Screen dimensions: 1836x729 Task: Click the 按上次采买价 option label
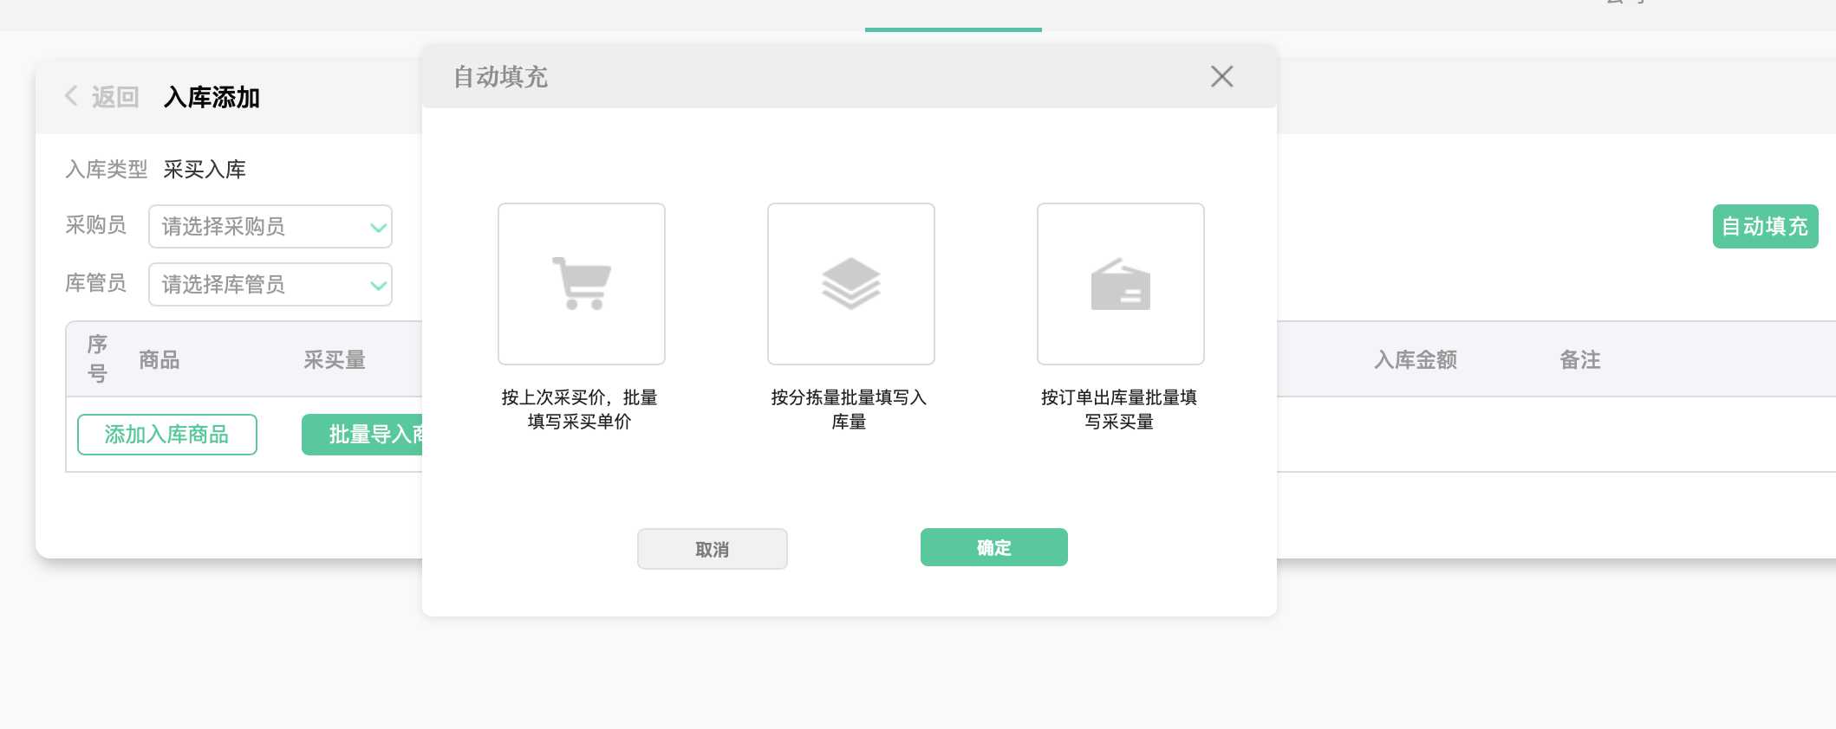579,410
